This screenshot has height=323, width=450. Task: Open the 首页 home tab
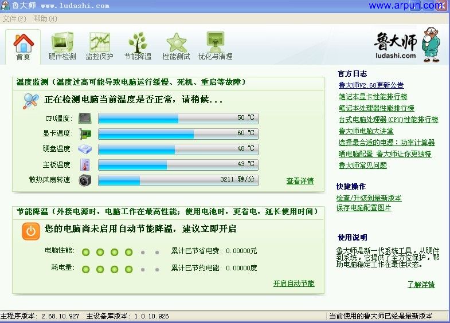tap(23, 47)
